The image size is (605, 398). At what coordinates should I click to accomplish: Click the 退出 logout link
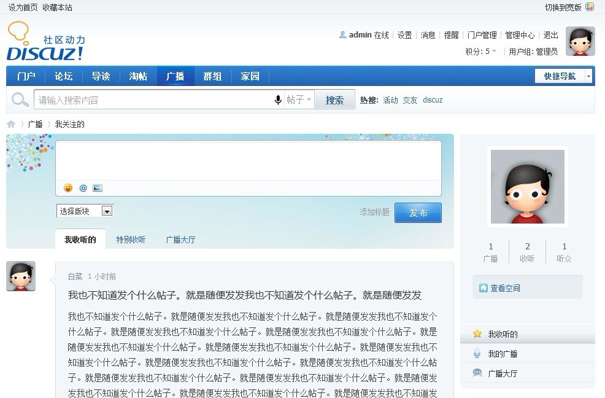pyautogui.click(x=550, y=35)
